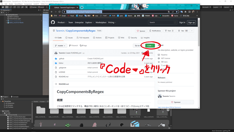Image resolution: width=234 pixels, height=132 pixels.
Task: Open the custom editor tools icon in Unity
Action: (x=26, y=7)
